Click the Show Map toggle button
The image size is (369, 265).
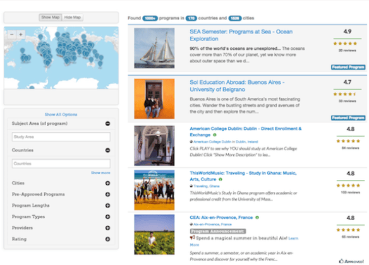point(51,18)
